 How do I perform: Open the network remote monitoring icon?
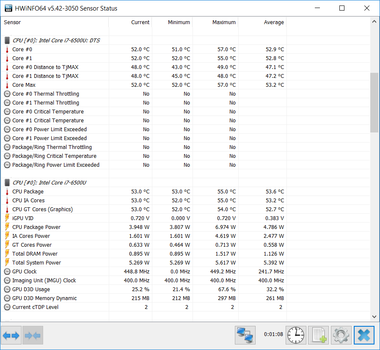(x=245, y=336)
